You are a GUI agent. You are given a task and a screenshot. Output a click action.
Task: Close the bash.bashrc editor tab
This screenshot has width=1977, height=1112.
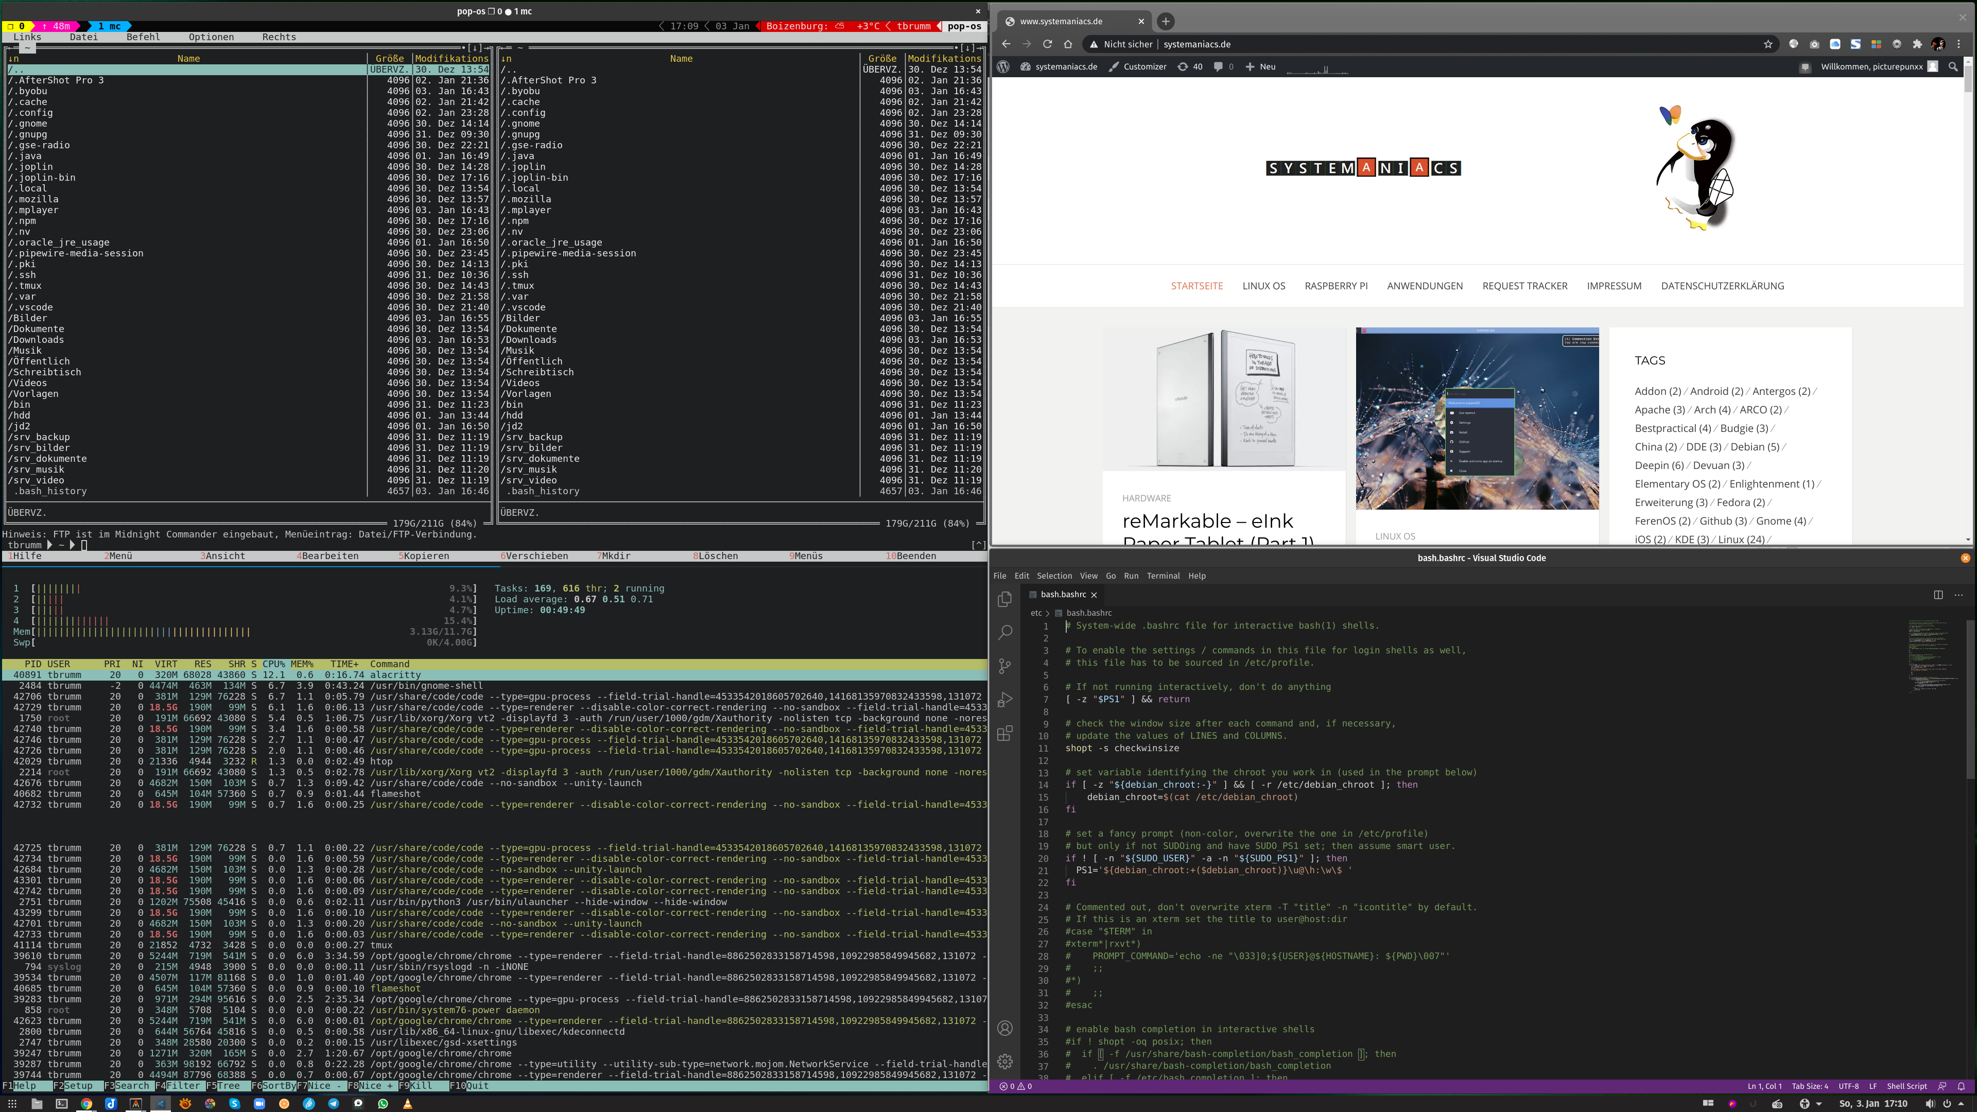click(x=1094, y=595)
